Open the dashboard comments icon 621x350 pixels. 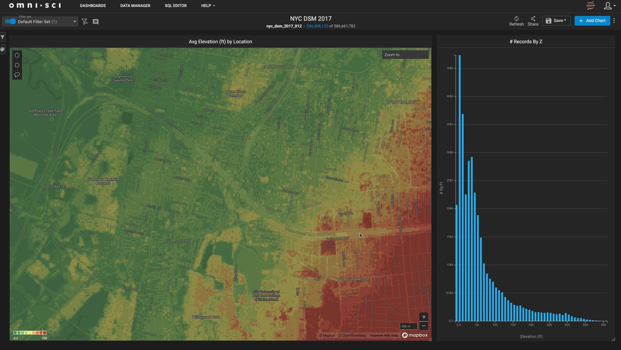pyautogui.click(x=96, y=22)
